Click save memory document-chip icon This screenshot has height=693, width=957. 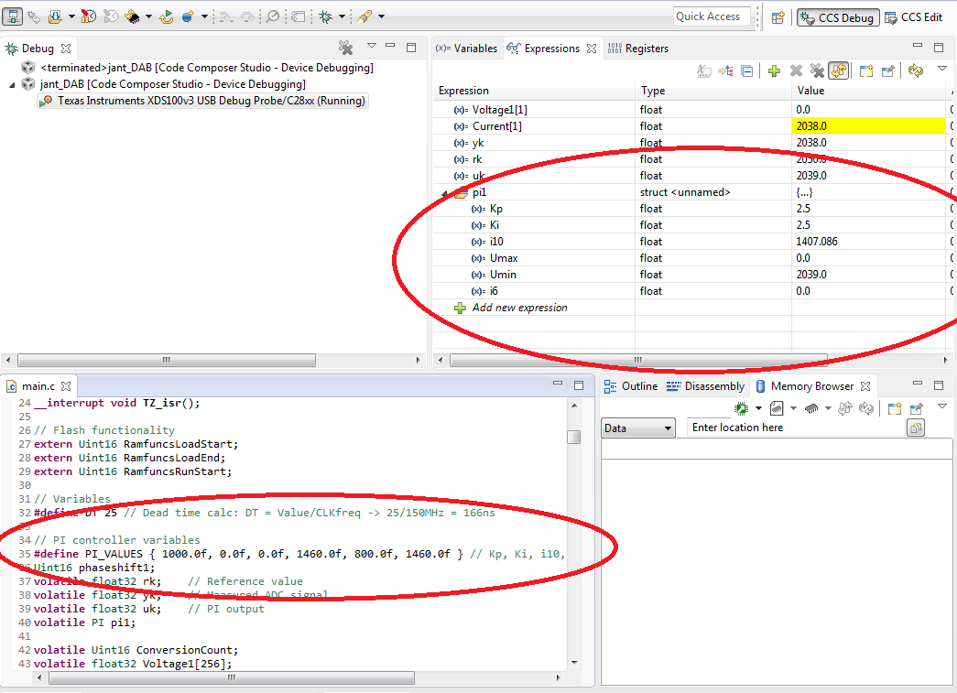click(777, 408)
